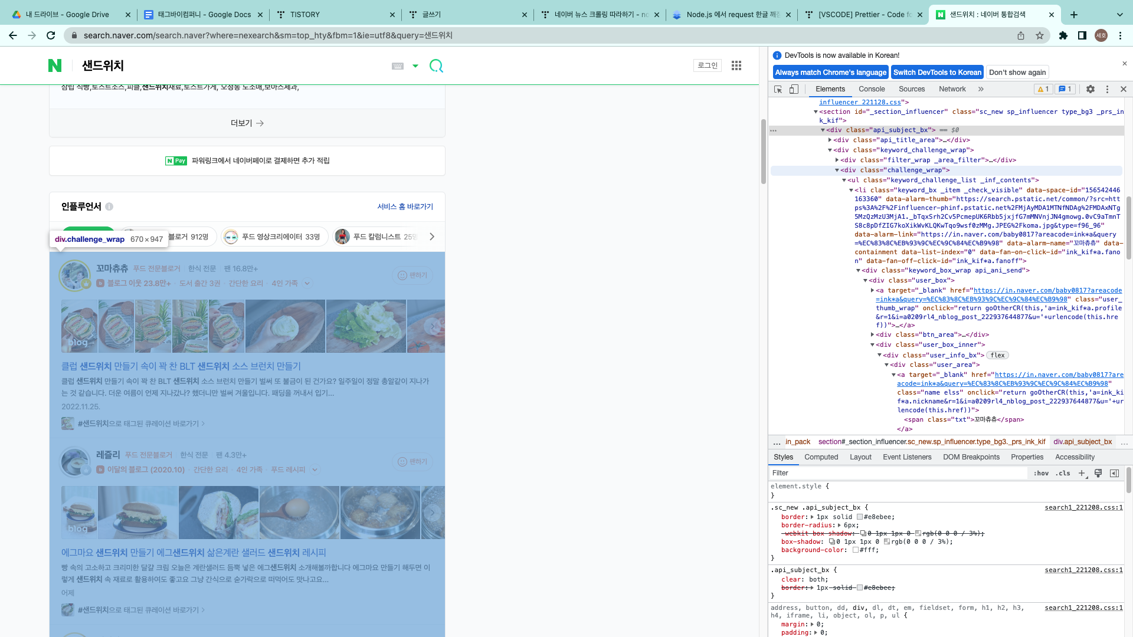This screenshot has width=1133, height=637.
Task: Switch to the Console tab
Action: click(x=872, y=89)
